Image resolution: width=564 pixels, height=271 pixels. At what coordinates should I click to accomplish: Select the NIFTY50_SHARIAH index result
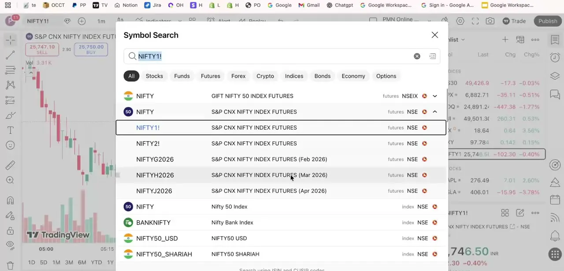[281, 254]
